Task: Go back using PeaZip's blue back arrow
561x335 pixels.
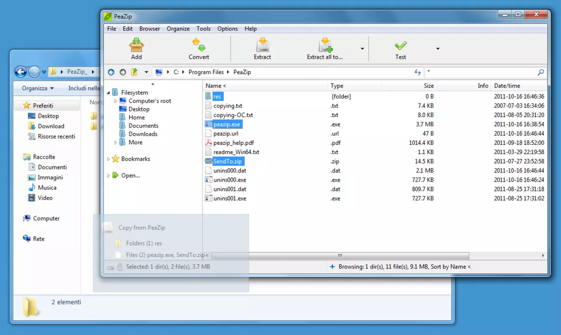Action: point(111,72)
